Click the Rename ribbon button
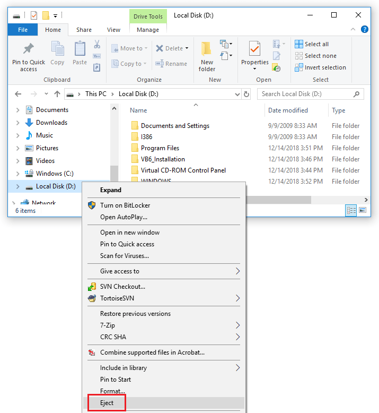Viewport: 379px width, 413px height. (x=171, y=64)
